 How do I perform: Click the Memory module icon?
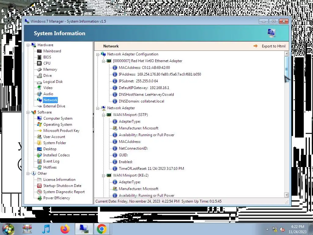(x=39, y=69)
